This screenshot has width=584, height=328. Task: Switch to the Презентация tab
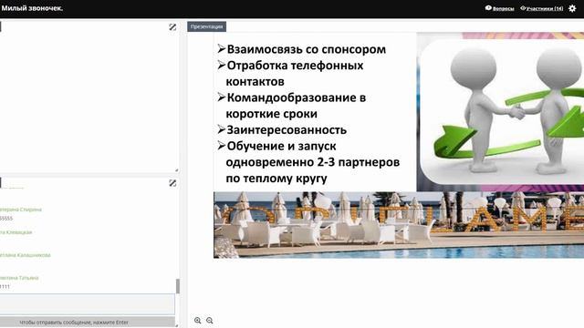pos(207,26)
